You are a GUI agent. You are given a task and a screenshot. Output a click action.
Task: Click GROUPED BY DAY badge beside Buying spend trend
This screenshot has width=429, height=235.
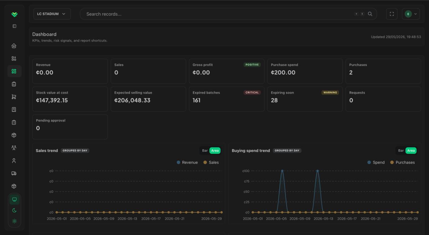[x=287, y=151]
